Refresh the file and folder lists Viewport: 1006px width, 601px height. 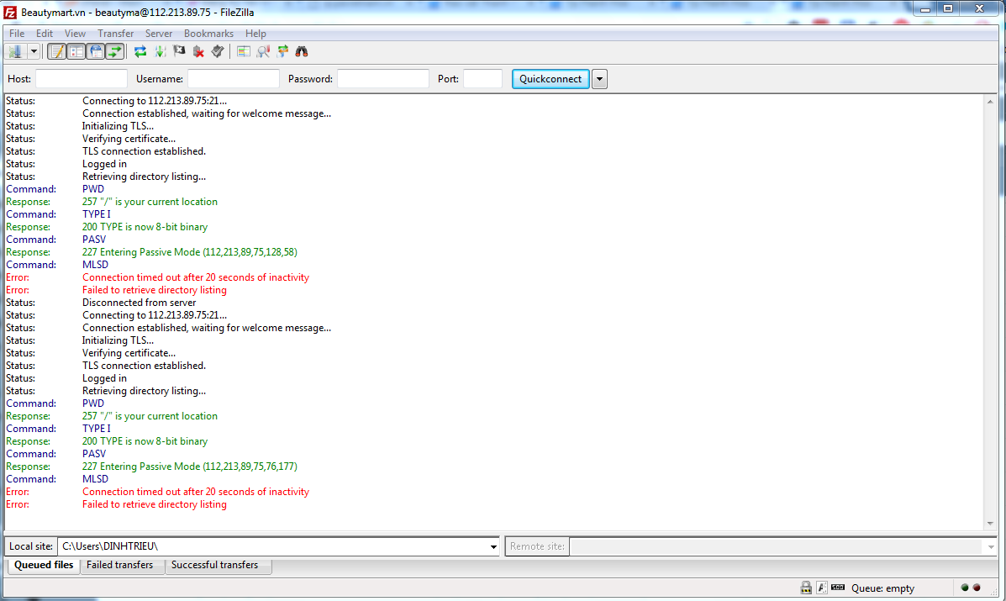(140, 51)
